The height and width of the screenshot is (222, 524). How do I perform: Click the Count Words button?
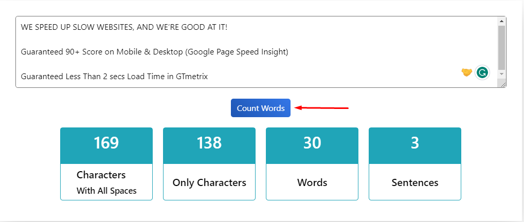pos(261,108)
